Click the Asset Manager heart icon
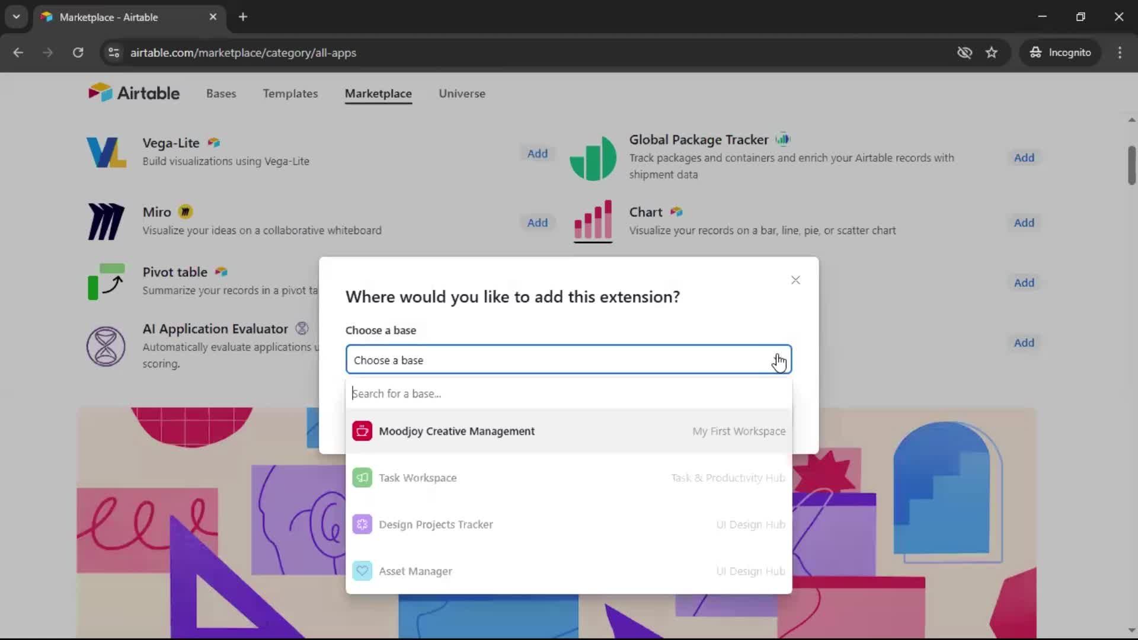 click(x=362, y=571)
